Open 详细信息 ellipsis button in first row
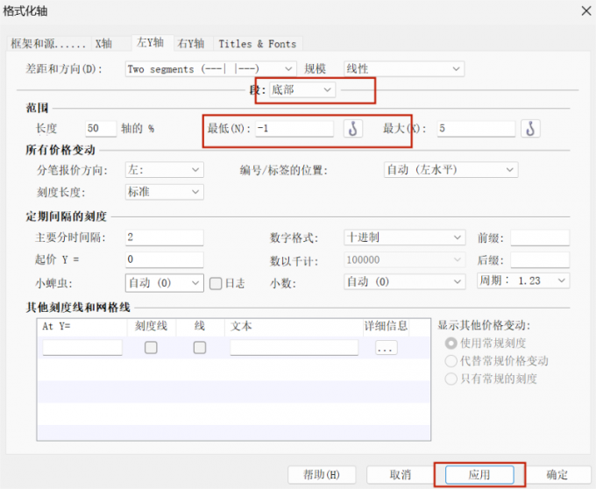The width and height of the screenshot is (596, 489). [x=387, y=348]
